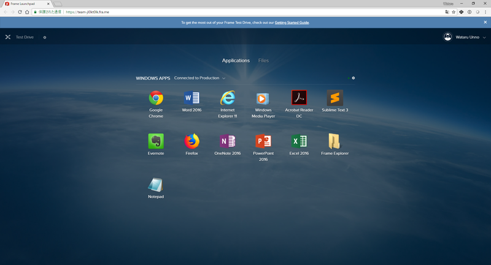Close the Frame Launchpad tab
Screen dimensions: 491x265
(48, 4)
